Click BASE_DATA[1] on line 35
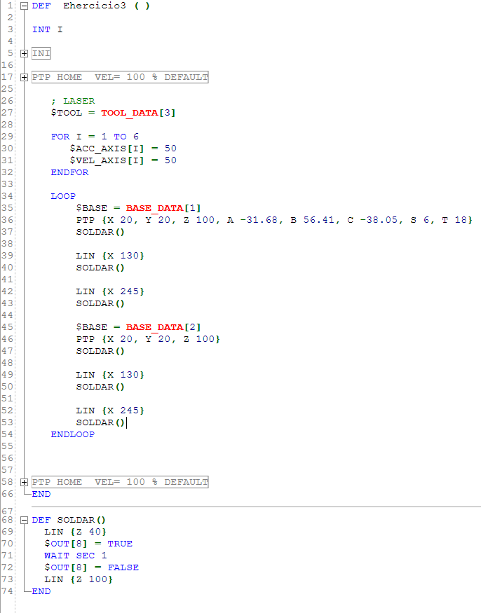This screenshot has height=613, width=481. (x=163, y=208)
